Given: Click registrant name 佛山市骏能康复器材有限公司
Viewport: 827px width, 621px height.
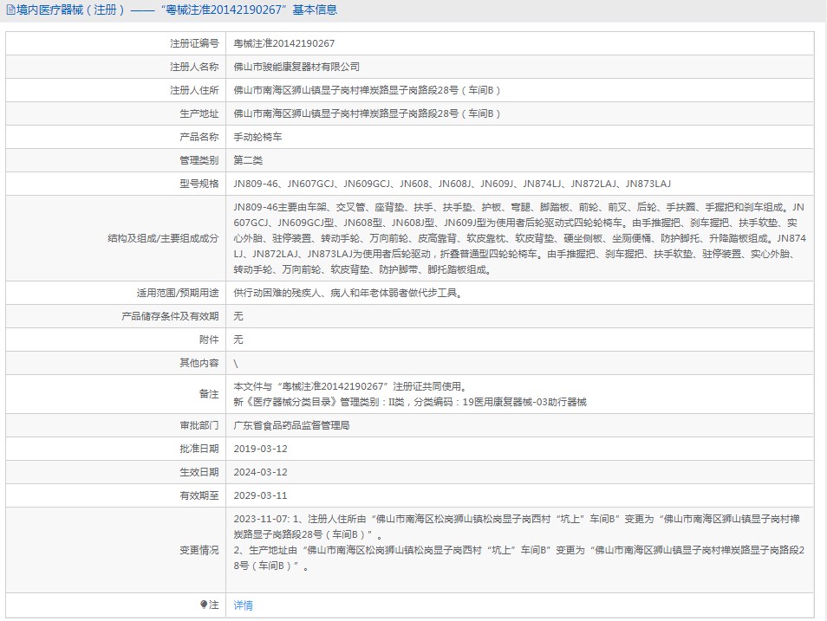Looking at the screenshot, I should [x=296, y=67].
